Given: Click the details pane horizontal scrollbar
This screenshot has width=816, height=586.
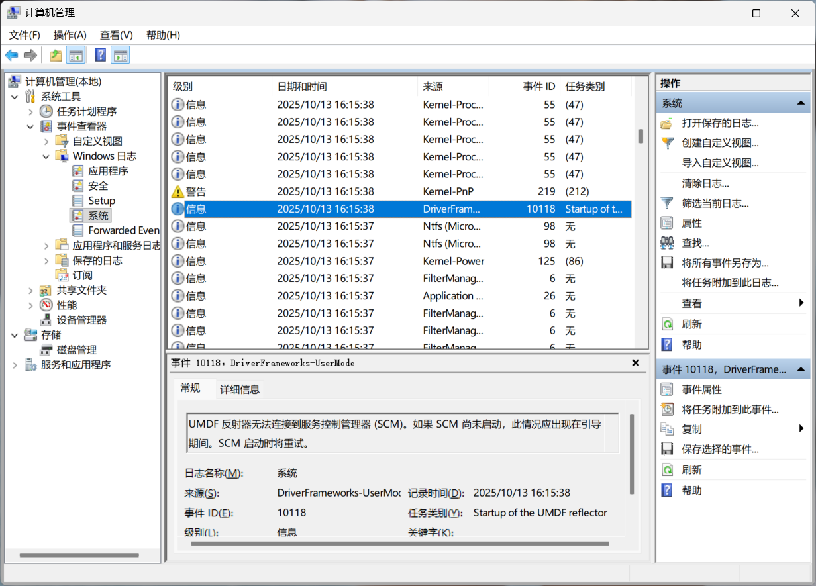Looking at the screenshot, I should 400,544.
